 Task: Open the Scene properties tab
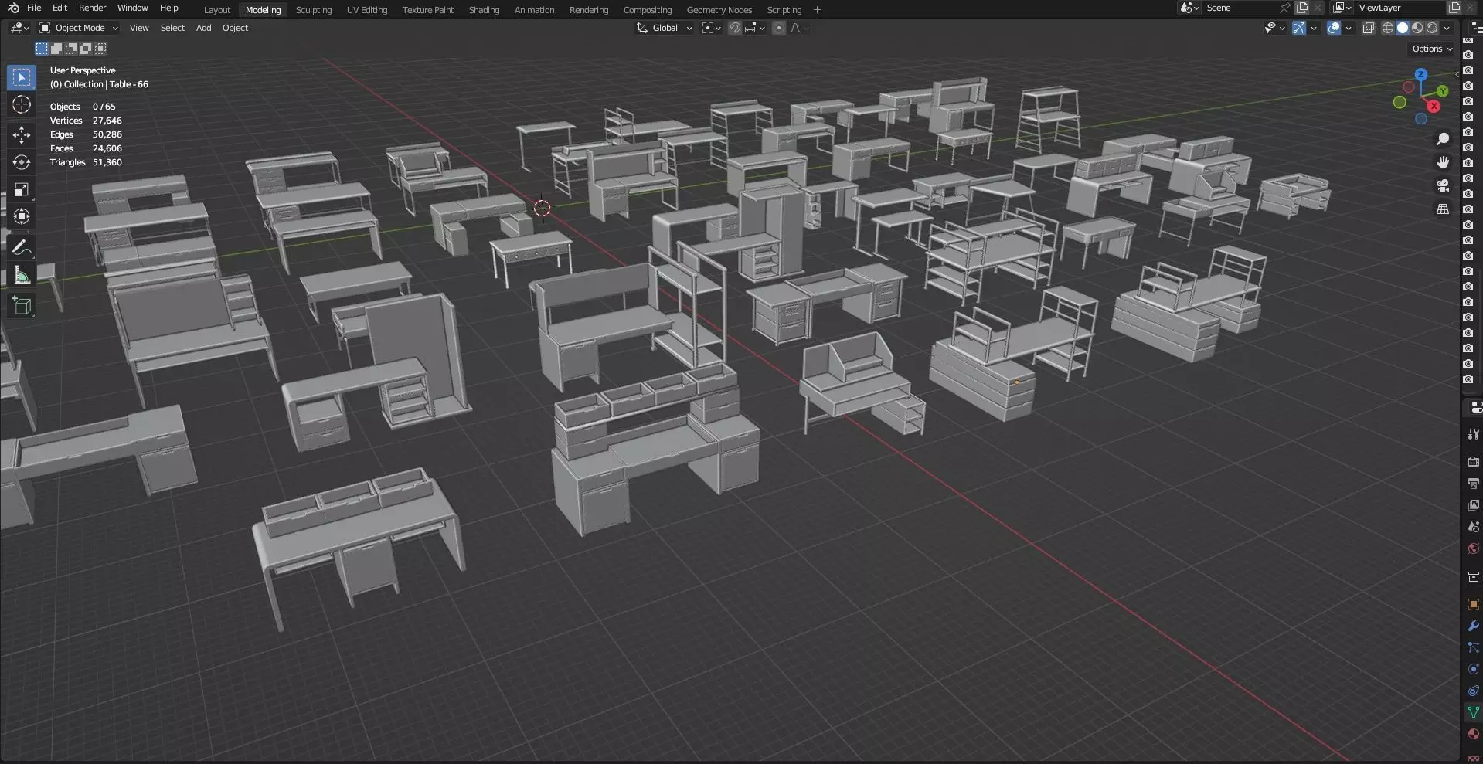(1473, 527)
